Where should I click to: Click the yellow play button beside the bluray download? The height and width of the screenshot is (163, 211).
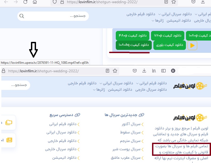pyautogui.click(x=192, y=46)
